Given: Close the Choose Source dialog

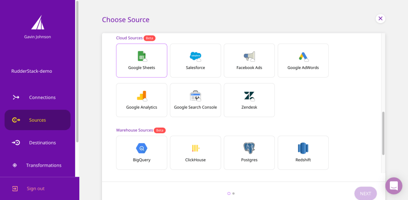Looking at the screenshot, I should (x=380, y=19).
